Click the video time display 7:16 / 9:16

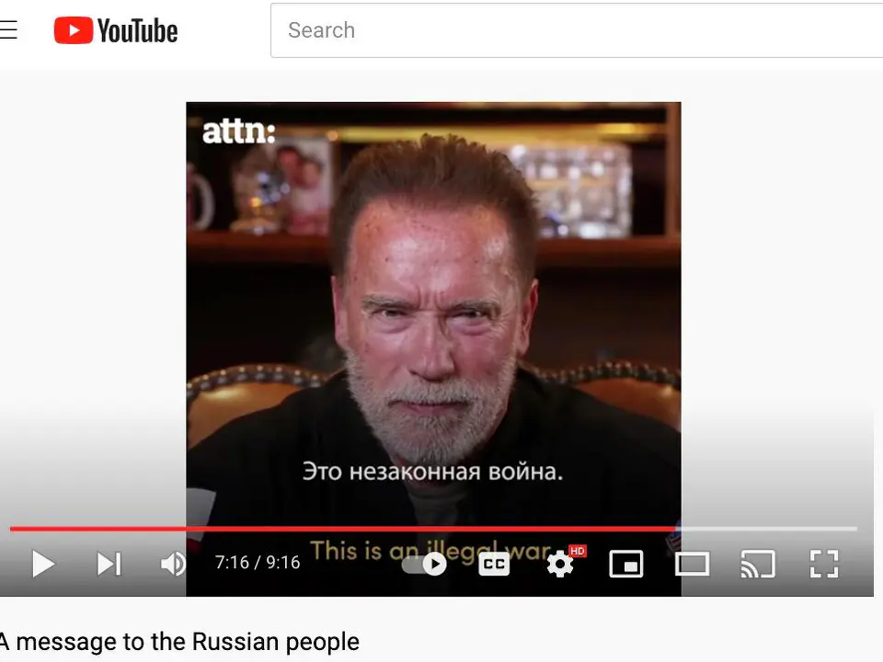coord(258,563)
